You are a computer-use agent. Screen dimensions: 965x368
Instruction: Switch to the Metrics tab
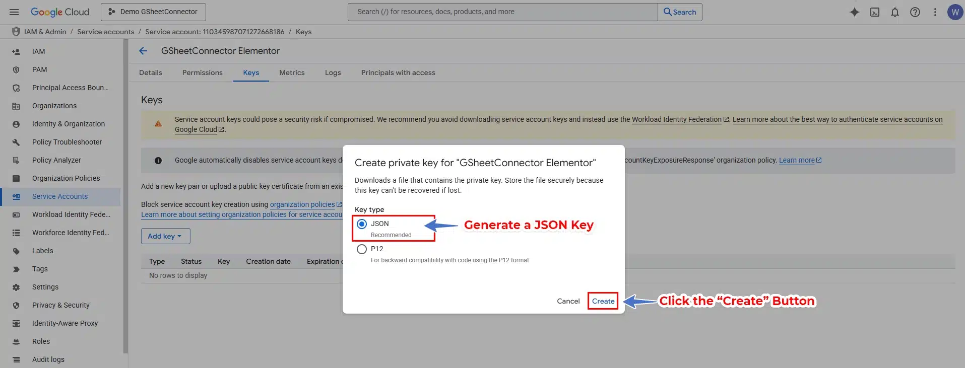pyautogui.click(x=292, y=72)
